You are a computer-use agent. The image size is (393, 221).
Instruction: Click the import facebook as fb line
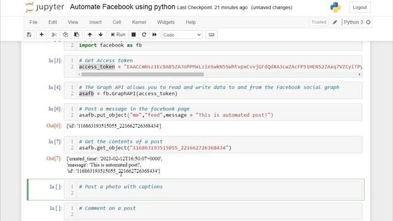111,45
